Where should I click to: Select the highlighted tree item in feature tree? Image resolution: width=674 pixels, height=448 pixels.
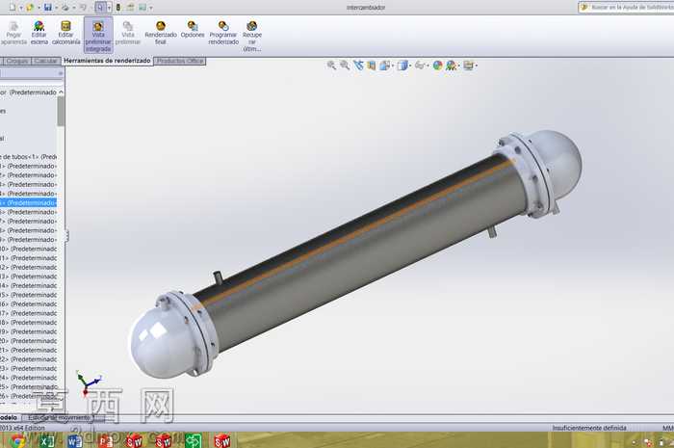[x=28, y=202]
